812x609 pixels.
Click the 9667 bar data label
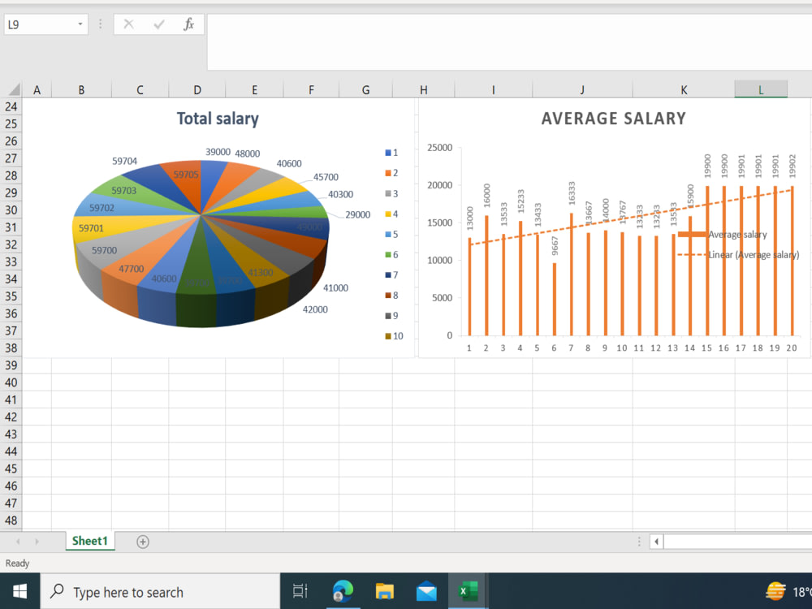555,246
